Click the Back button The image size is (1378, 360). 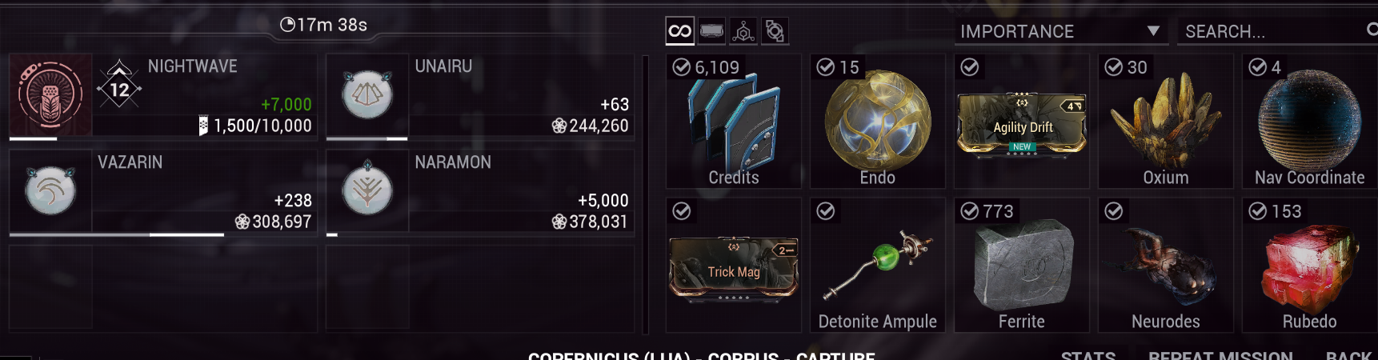(1348, 355)
